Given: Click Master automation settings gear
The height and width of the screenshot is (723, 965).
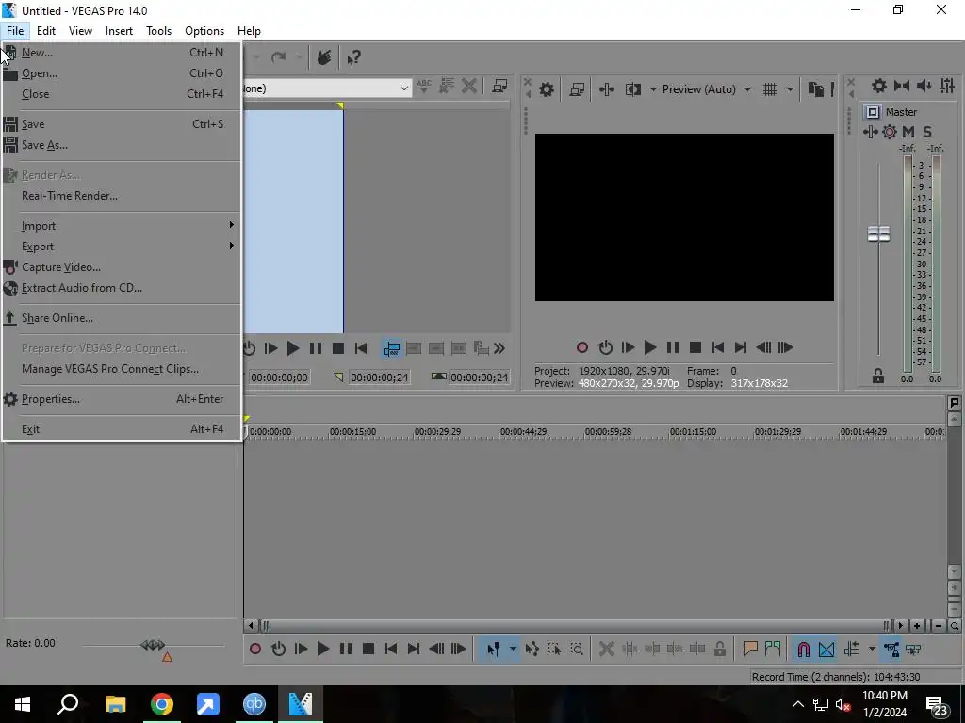Looking at the screenshot, I should [890, 132].
